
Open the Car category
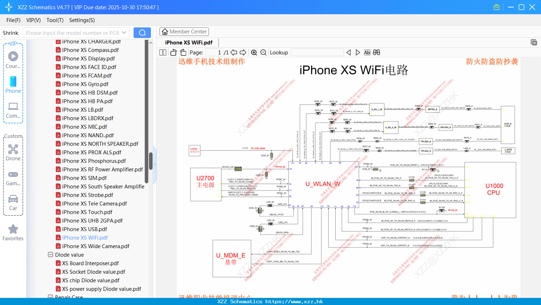coord(13,199)
